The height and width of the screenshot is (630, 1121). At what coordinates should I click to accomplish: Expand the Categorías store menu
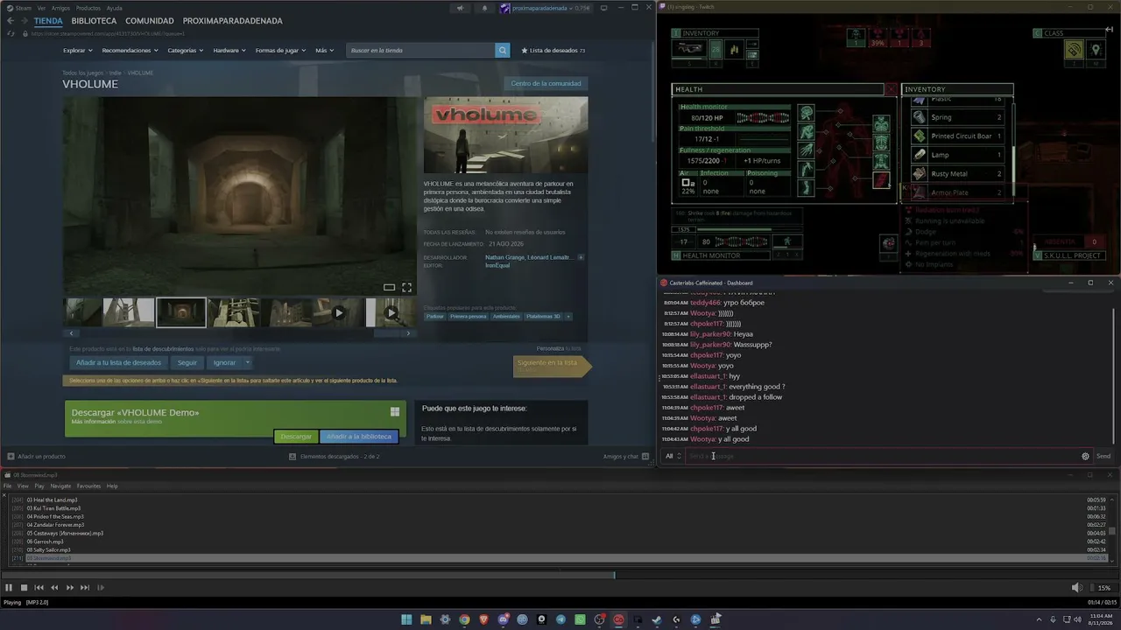(x=186, y=51)
